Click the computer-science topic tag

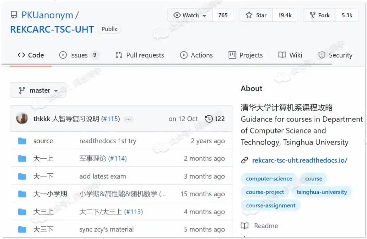[x=269, y=179]
